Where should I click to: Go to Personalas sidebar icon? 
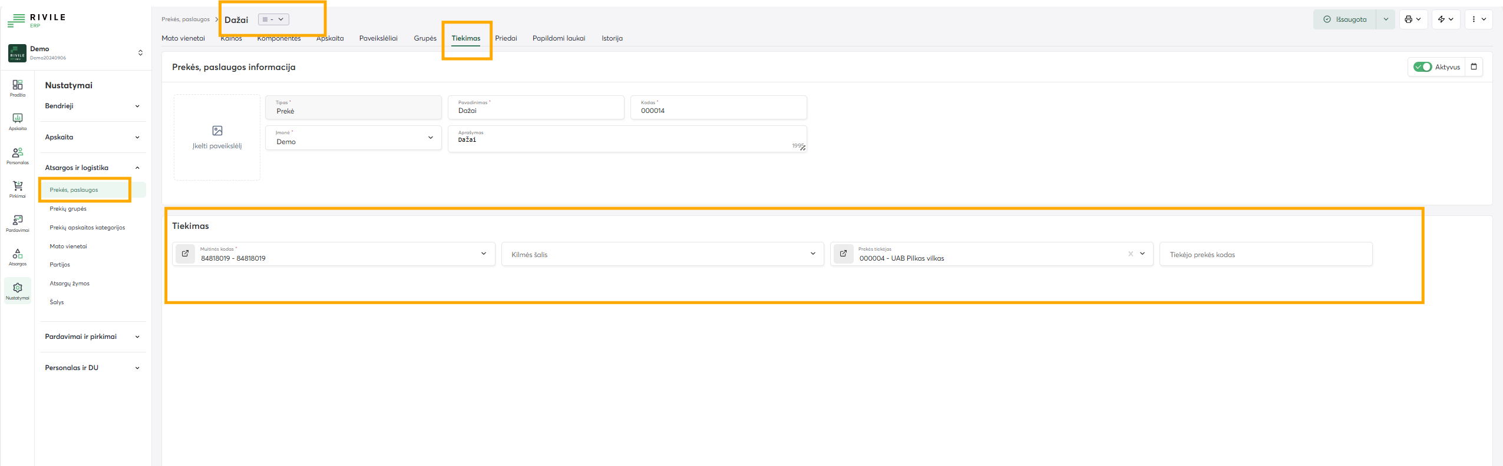tap(18, 155)
